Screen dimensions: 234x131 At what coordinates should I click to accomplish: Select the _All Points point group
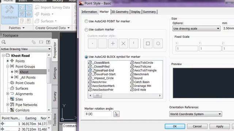[x=28, y=78]
